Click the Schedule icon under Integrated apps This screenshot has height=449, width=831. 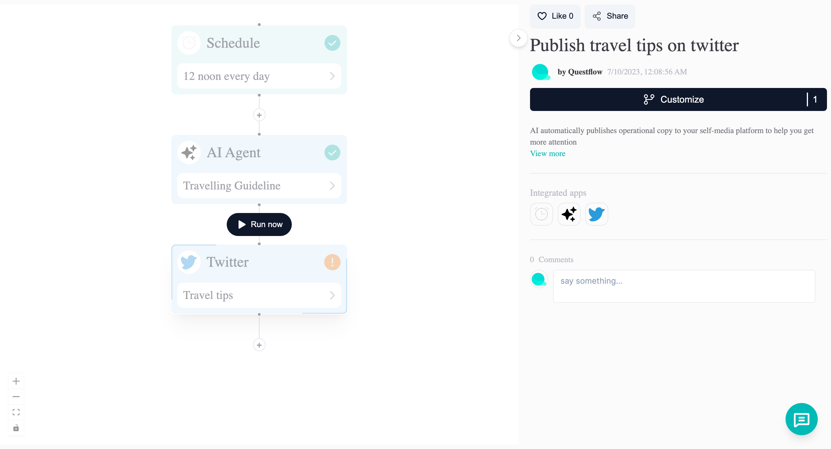542,214
